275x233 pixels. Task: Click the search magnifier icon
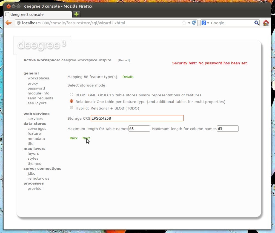(256, 23)
